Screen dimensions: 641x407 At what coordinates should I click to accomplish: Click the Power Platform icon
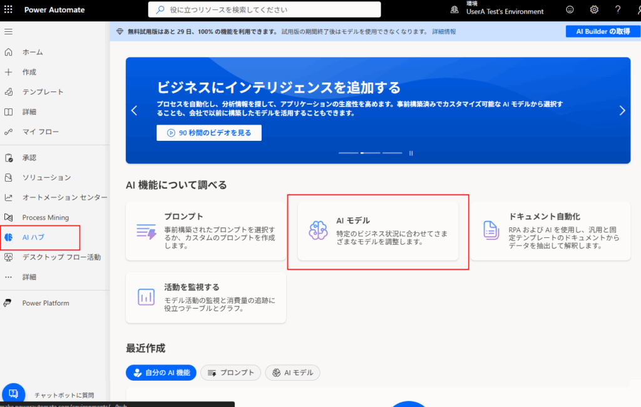point(8,303)
